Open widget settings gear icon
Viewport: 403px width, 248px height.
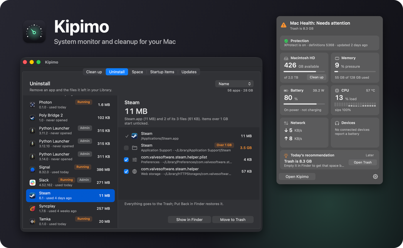tap(375, 177)
